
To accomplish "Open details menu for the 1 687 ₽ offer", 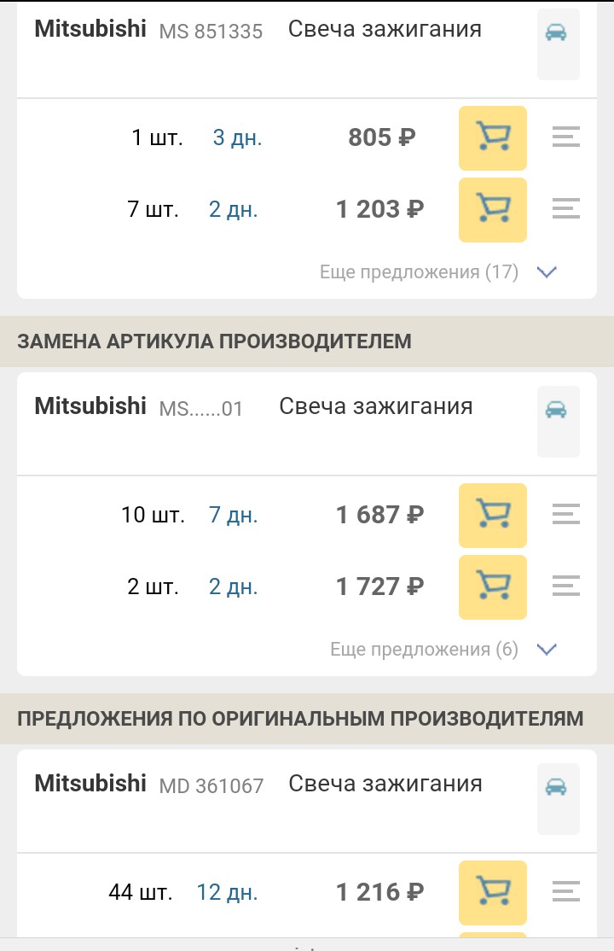I will click(565, 515).
